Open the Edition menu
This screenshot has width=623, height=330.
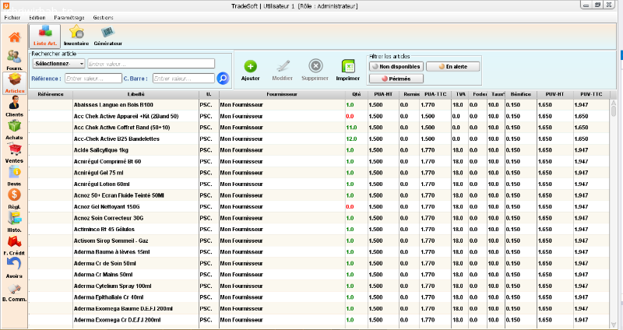click(37, 17)
